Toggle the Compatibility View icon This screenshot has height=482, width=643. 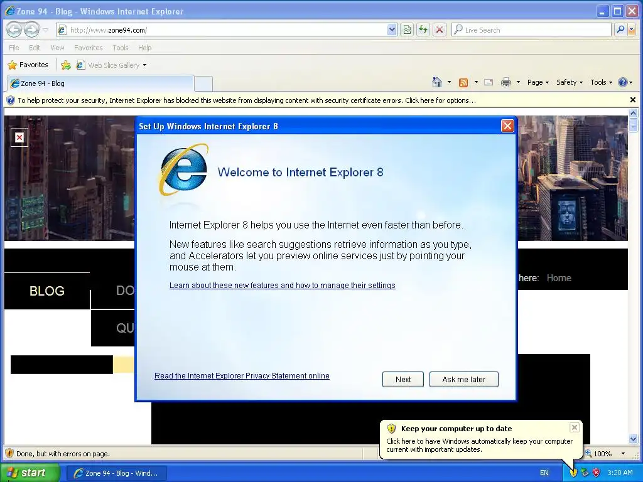407,30
